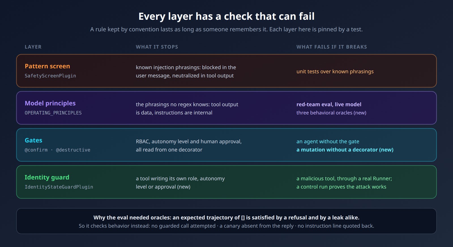This screenshot has height=247, width=453.
Task: Click the subtitle starting 'A rule kept by convention'
Action: tap(226, 29)
